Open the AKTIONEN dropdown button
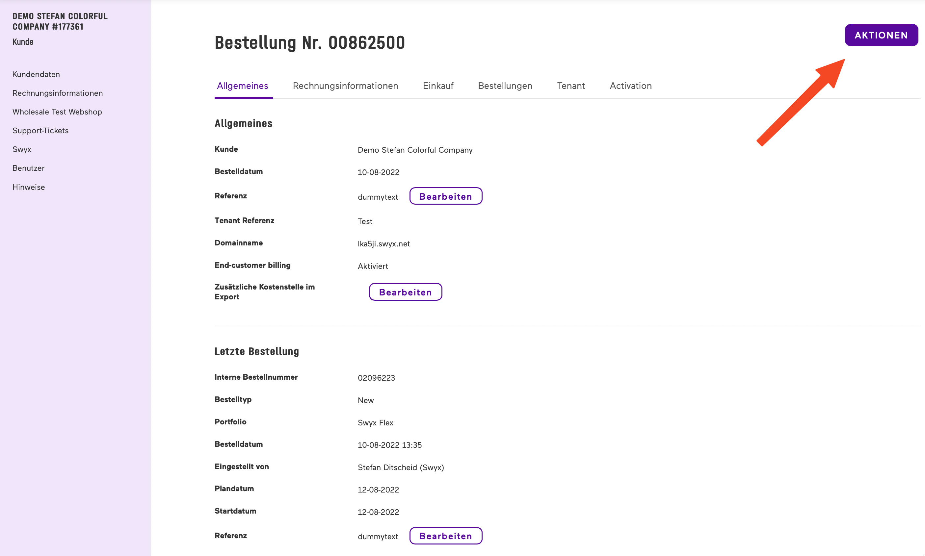 click(x=881, y=35)
